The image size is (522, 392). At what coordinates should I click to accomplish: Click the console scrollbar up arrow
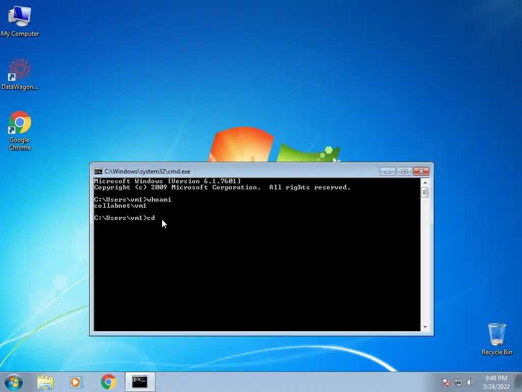[x=425, y=183]
